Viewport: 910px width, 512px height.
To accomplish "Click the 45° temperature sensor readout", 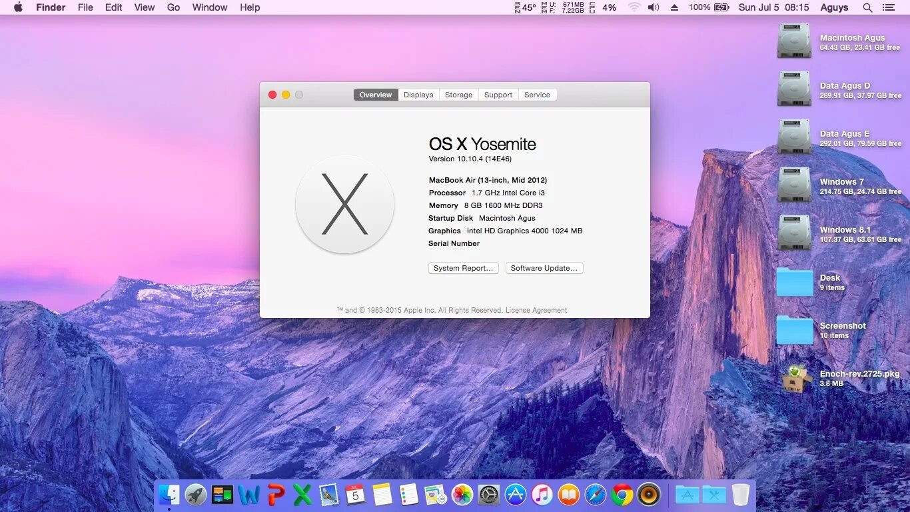I will point(525,7).
